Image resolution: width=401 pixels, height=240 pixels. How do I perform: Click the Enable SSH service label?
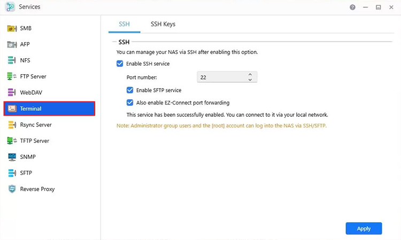tap(148, 64)
